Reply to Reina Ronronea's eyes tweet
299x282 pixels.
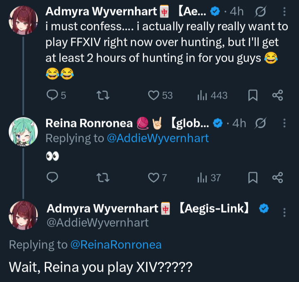click(x=52, y=178)
